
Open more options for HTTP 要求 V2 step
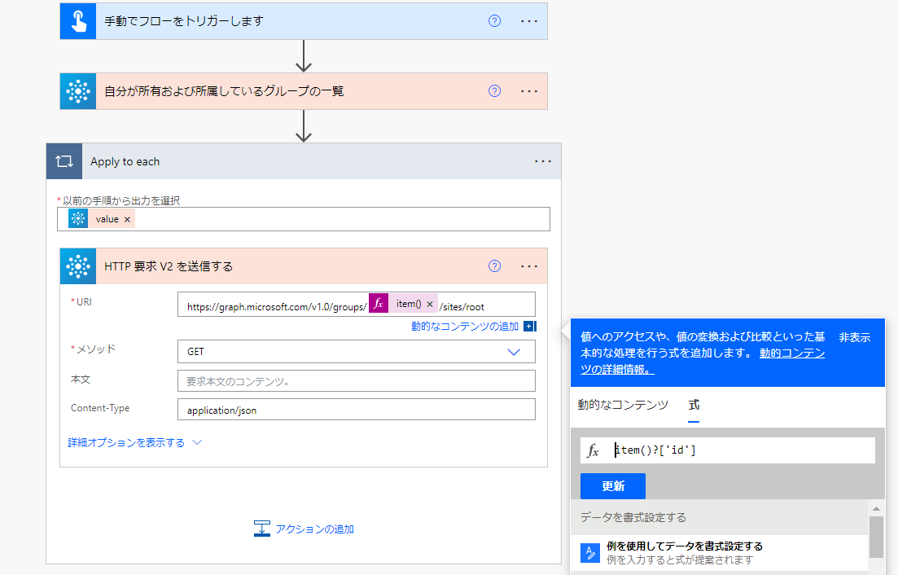[529, 266]
